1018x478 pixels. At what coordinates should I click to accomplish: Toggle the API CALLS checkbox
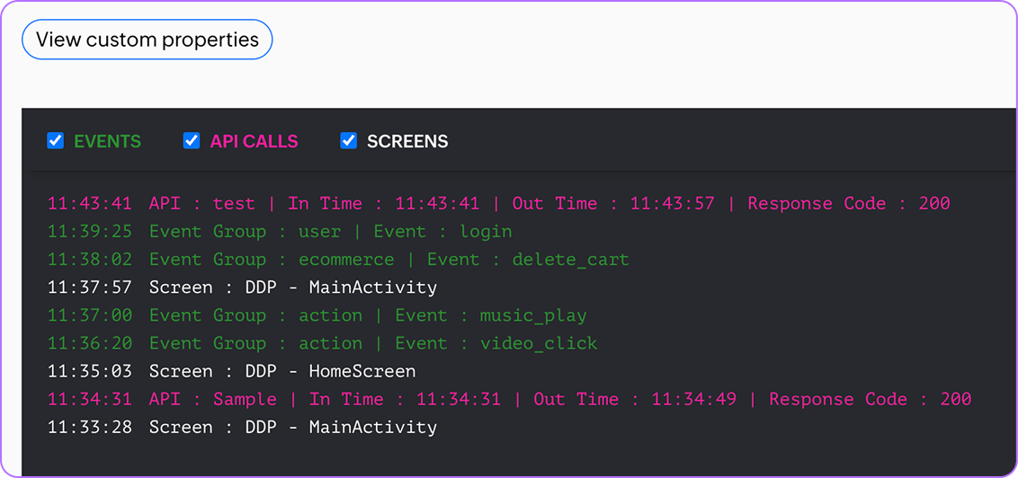pos(192,141)
